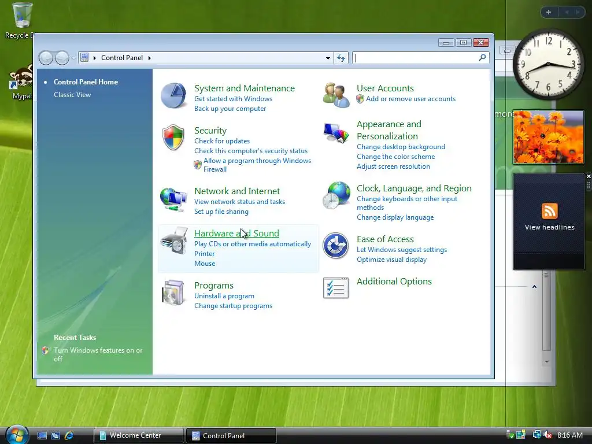This screenshot has width=592, height=444.
Task: Click Appearance and Personalization monitor icon
Action: coord(336,134)
